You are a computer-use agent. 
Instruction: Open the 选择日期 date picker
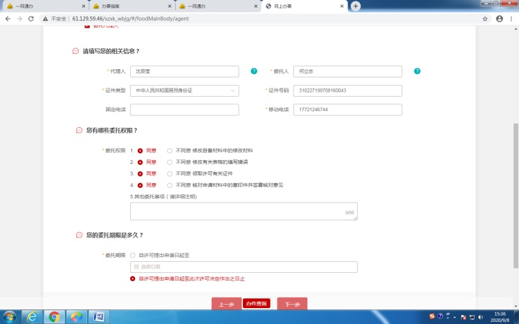[x=244, y=267]
